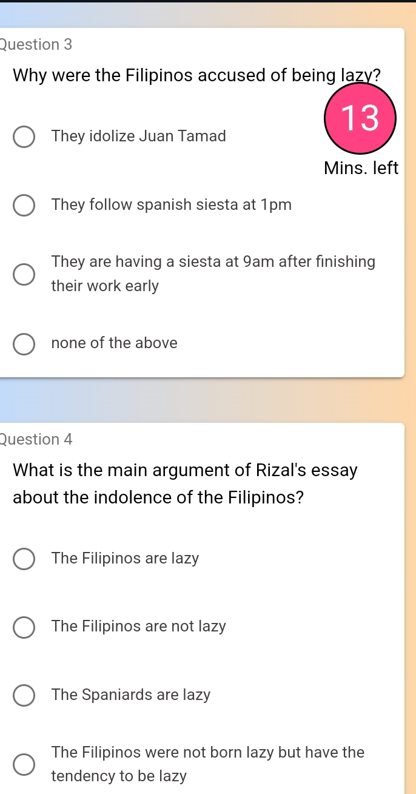Click the pink 13 minutes timer circle

pyautogui.click(x=360, y=118)
